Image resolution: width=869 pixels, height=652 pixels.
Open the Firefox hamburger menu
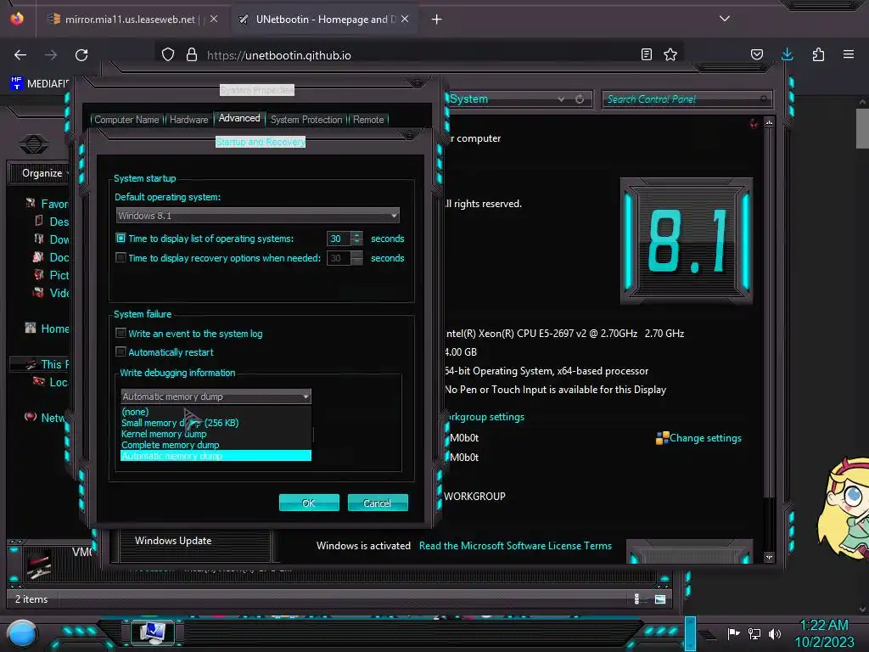tap(849, 54)
